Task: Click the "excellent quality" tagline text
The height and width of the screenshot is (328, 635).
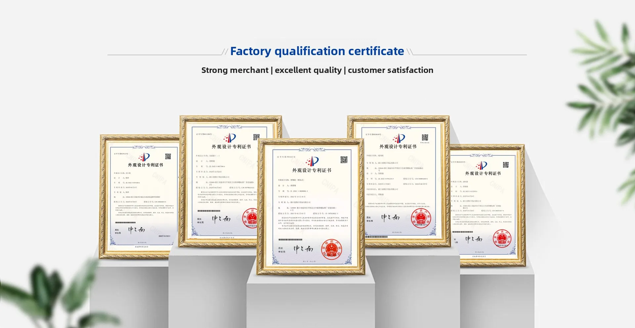Action: click(x=308, y=70)
